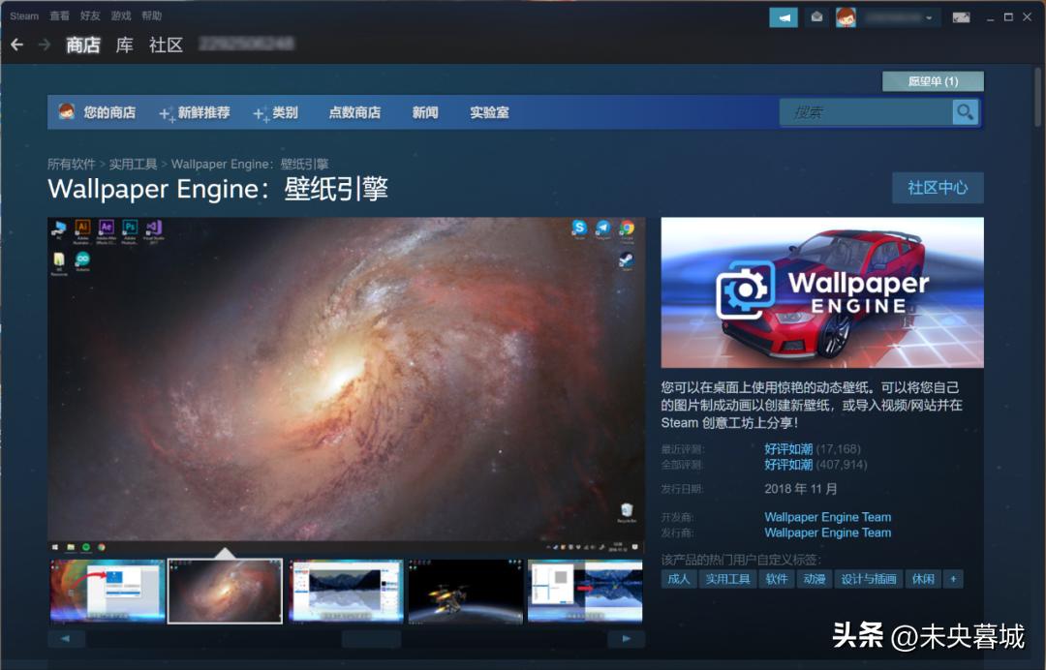The width and height of the screenshot is (1046, 670).
Task: Open the 库 library tab
Action: click(124, 45)
